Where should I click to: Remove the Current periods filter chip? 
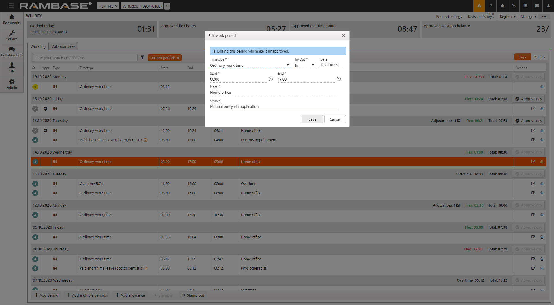tap(178, 58)
